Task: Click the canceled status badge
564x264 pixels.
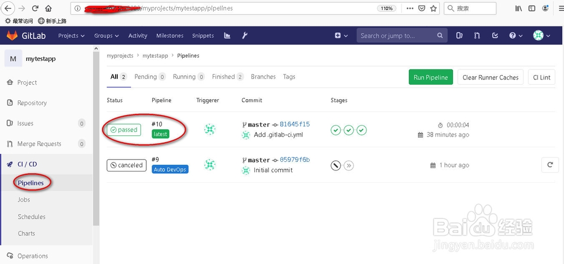Action: pyautogui.click(x=126, y=165)
